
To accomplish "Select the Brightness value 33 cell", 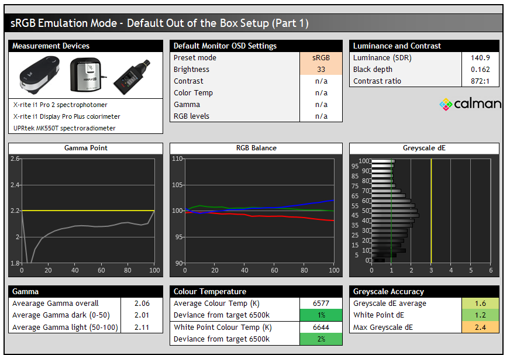I will [x=321, y=70].
